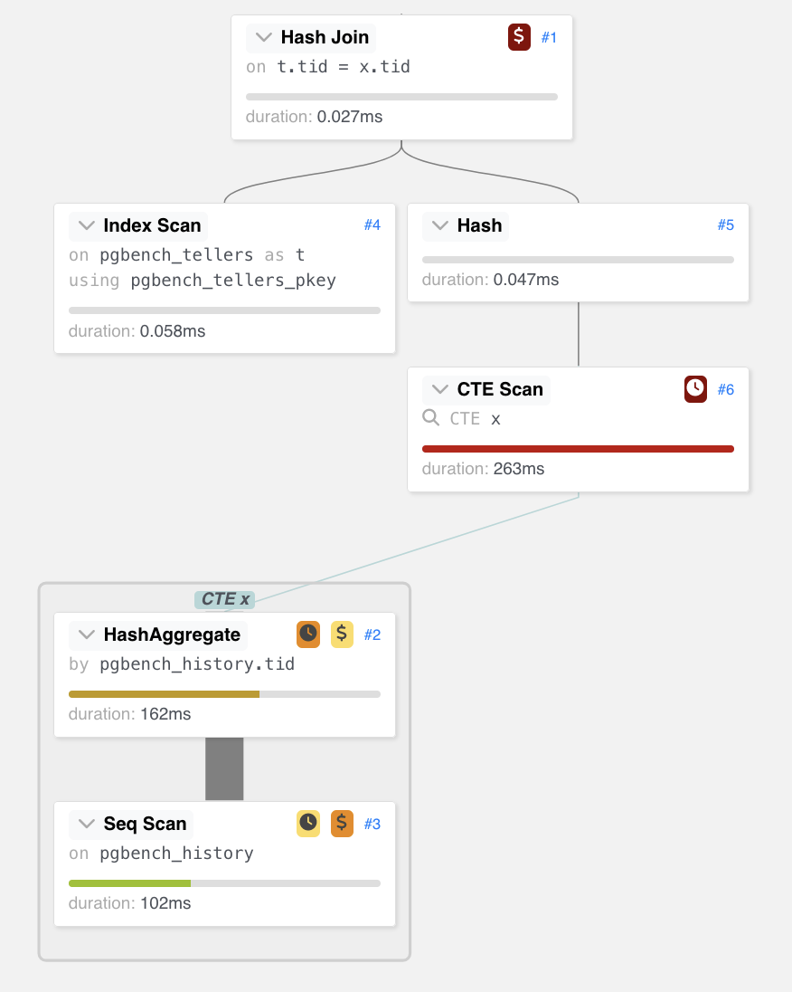Open node link #1 on Hash Join
Image resolution: width=792 pixels, height=992 pixels.
(549, 37)
